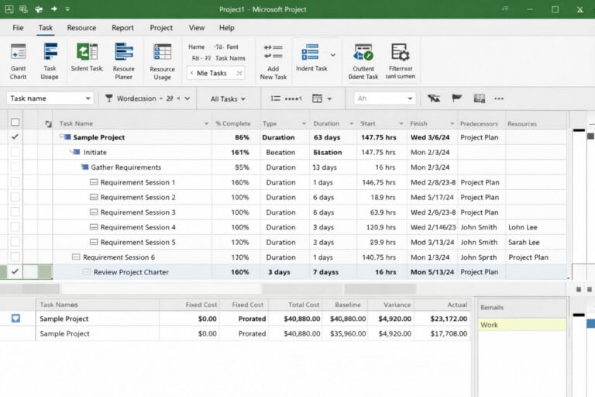This screenshot has width=595, height=397.
Task: Switch to the Report ribbon tab
Action: 122,28
